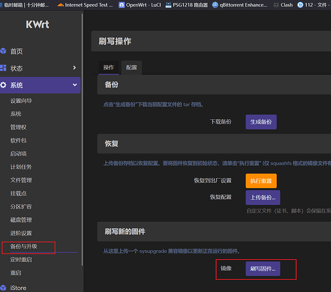
Task: Click the tar 存档 backup description text
Action: click(153, 105)
